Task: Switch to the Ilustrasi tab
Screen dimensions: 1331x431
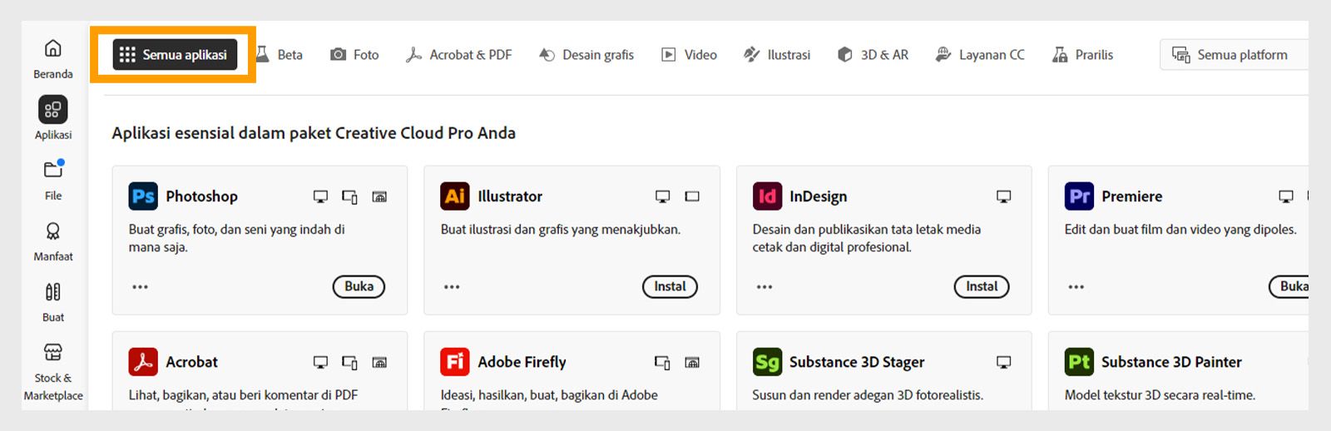Action: point(777,55)
